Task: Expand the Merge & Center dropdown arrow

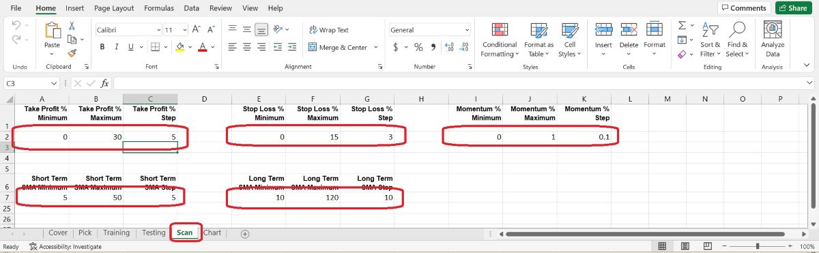Action: pyautogui.click(x=375, y=47)
